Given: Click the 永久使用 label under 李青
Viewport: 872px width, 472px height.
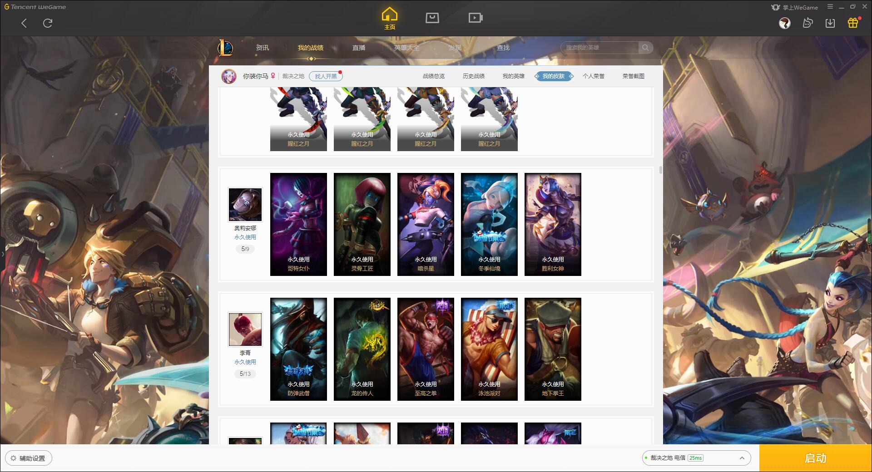Looking at the screenshot, I should (245, 362).
